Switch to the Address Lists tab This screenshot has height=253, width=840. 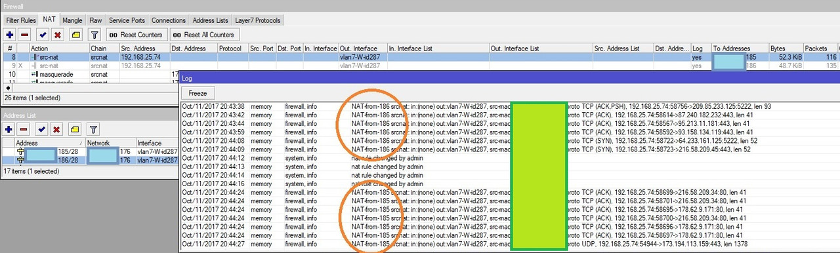tap(210, 20)
